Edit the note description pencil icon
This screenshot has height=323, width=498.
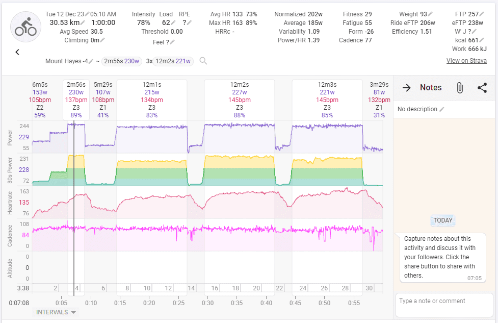(442, 109)
